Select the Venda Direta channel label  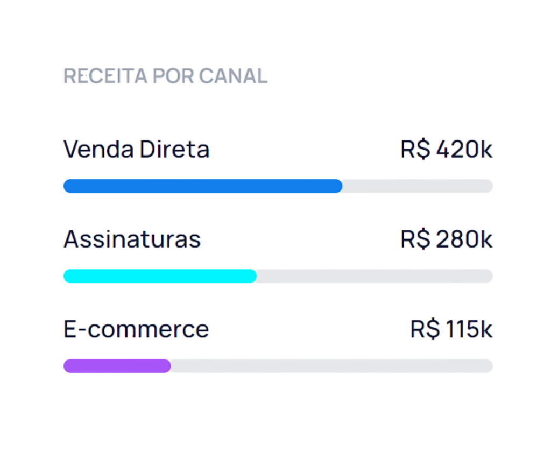click(136, 149)
